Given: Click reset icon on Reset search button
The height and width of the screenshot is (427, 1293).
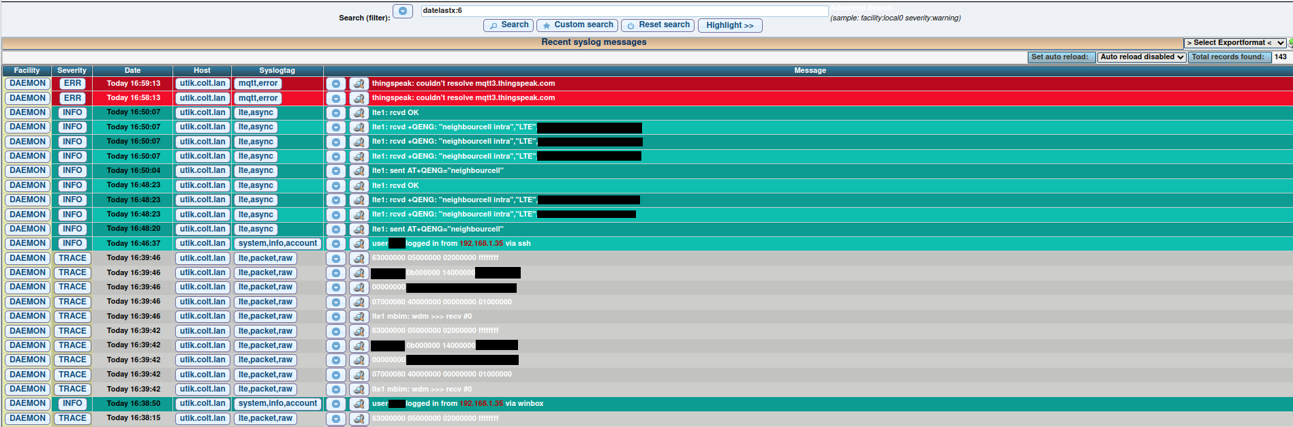Looking at the screenshot, I should (x=630, y=26).
